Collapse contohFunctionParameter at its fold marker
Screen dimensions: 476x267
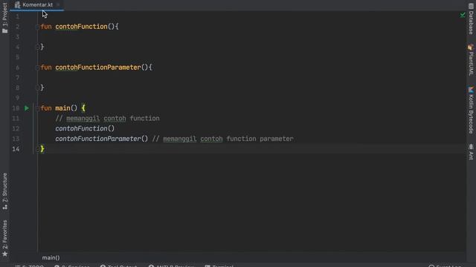(37, 67)
